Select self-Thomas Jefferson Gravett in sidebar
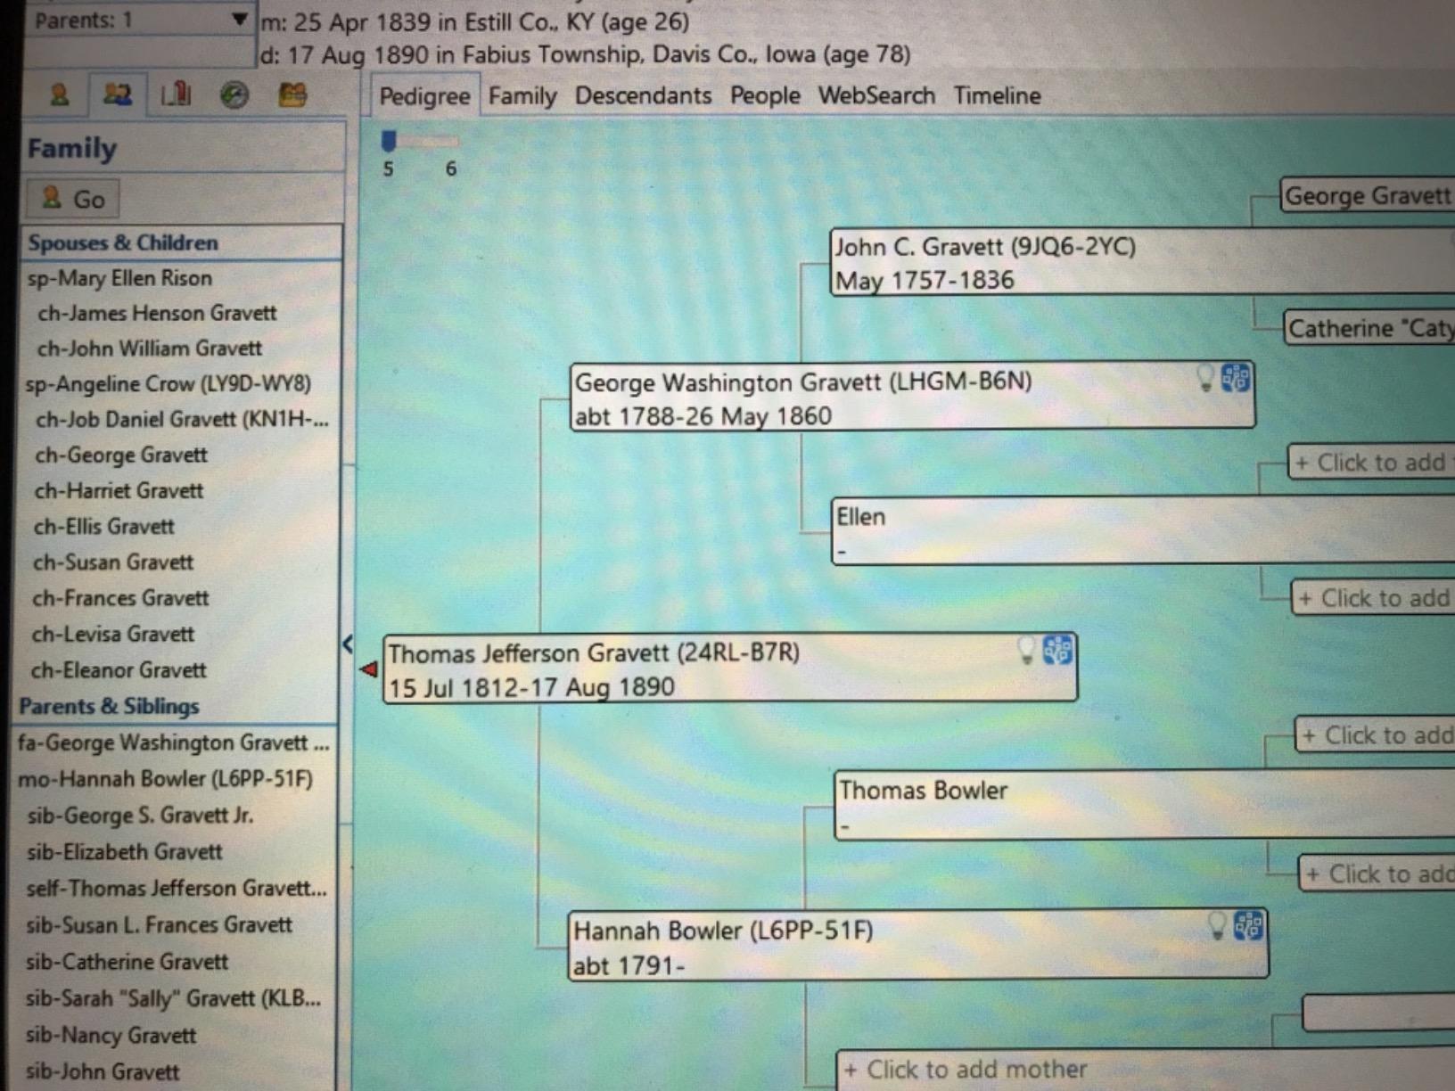Screen dimensions: 1455x1091 (175, 889)
